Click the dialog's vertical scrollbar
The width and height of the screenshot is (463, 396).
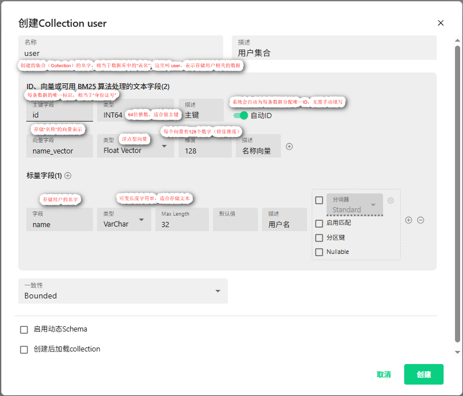coord(457,188)
